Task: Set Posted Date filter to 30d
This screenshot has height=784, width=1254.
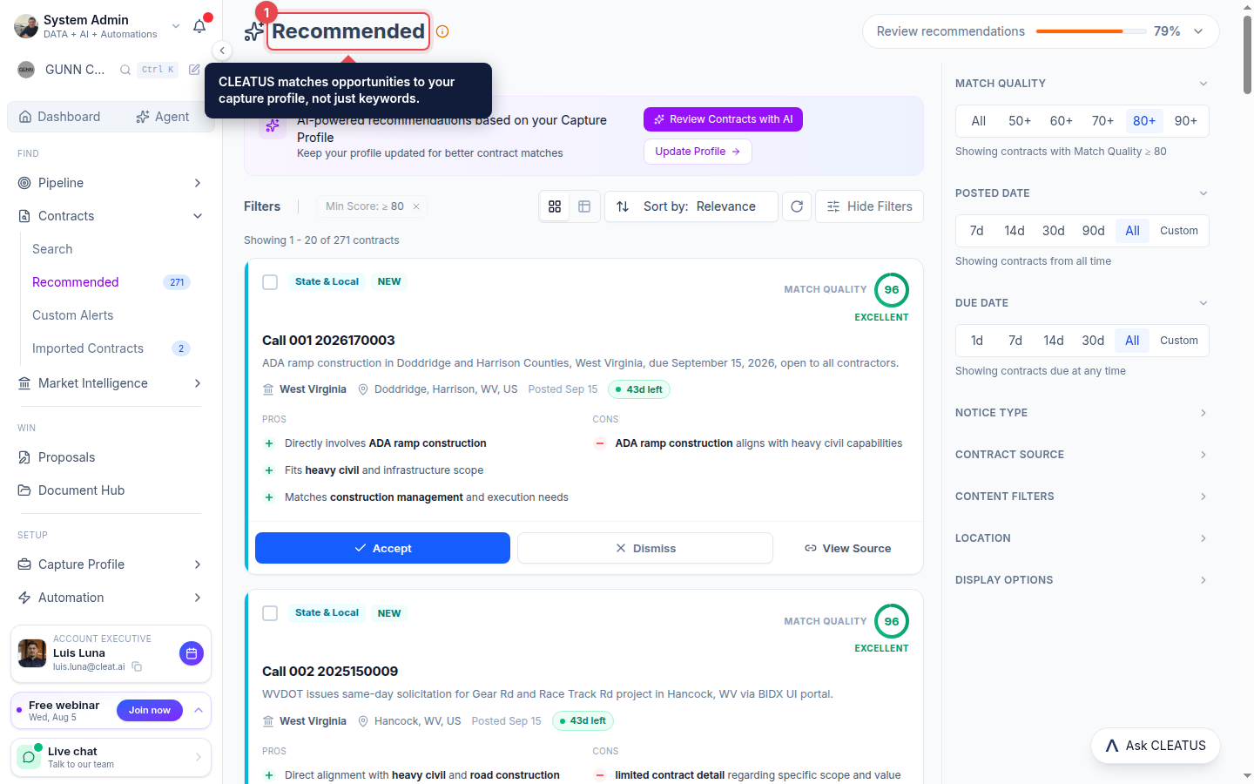Action: (x=1054, y=231)
